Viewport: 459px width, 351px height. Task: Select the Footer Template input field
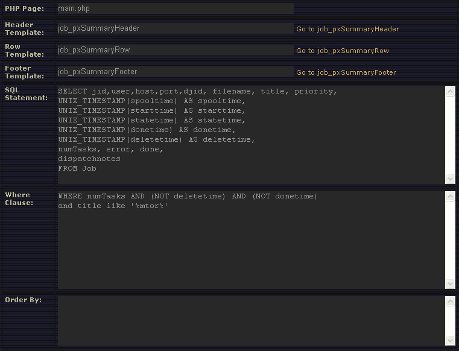tap(175, 72)
